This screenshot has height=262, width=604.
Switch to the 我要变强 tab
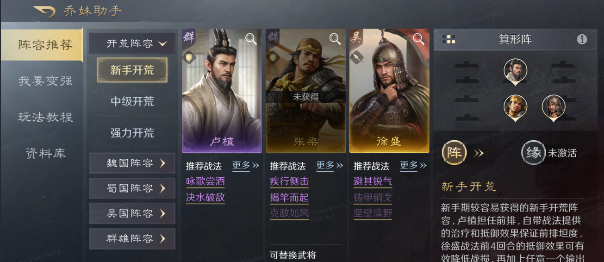pyautogui.click(x=45, y=81)
